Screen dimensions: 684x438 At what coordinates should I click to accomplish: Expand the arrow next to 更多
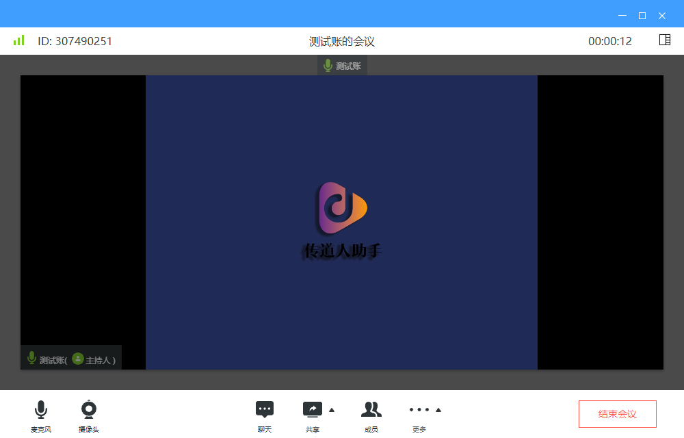(438, 410)
